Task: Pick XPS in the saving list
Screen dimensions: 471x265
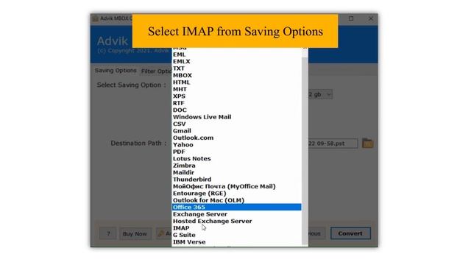Action: pos(237,96)
